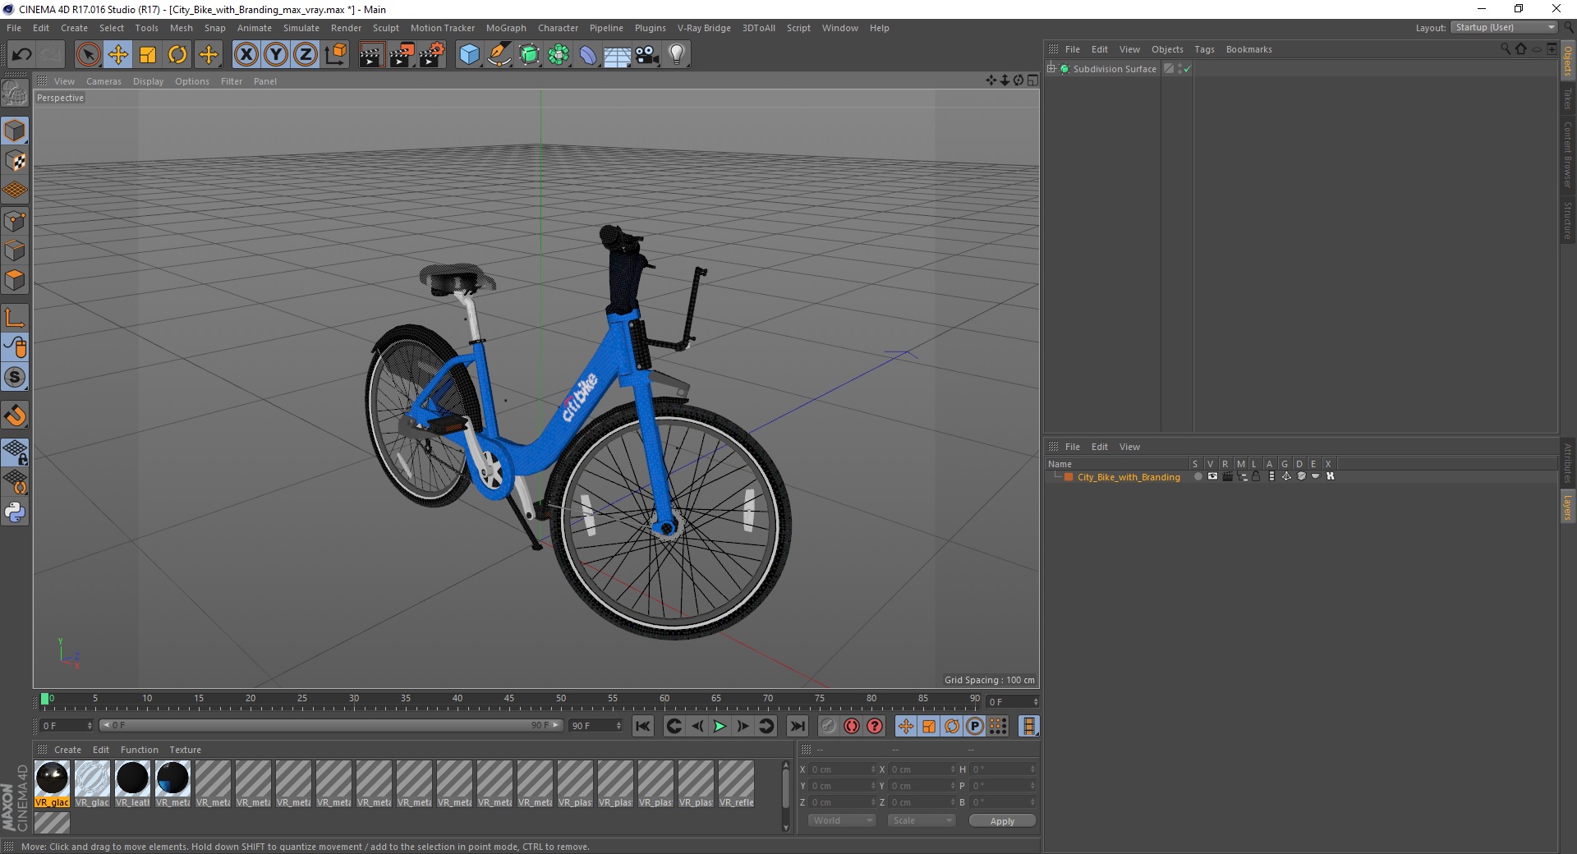Open the Simulate menu

[301, 28]
